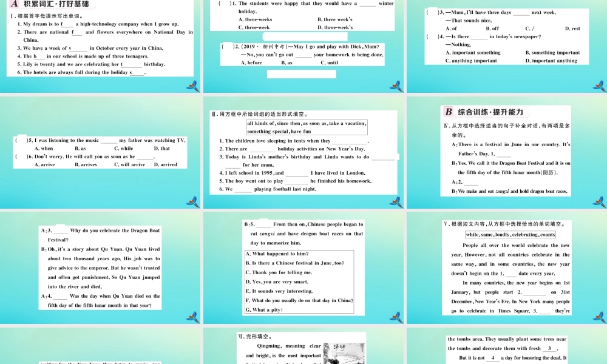Click the line 'The hotels are always full during the holiday'

[x=81, y=72]
